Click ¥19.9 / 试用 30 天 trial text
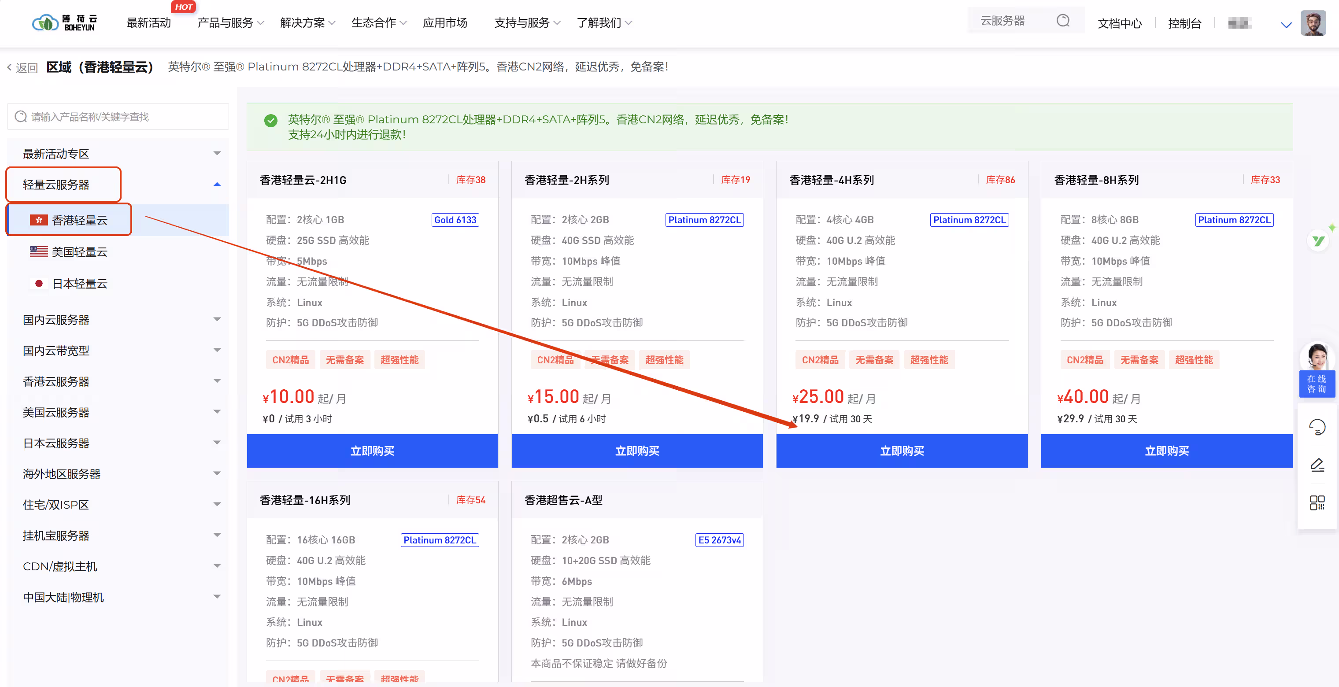This screenshot has height=687, width=1339. (x=832, y=418)
